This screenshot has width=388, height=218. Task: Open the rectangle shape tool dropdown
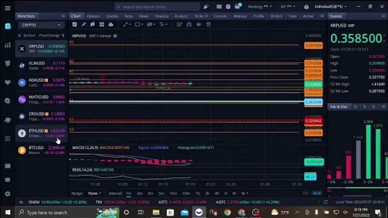[x=139, y=25]
